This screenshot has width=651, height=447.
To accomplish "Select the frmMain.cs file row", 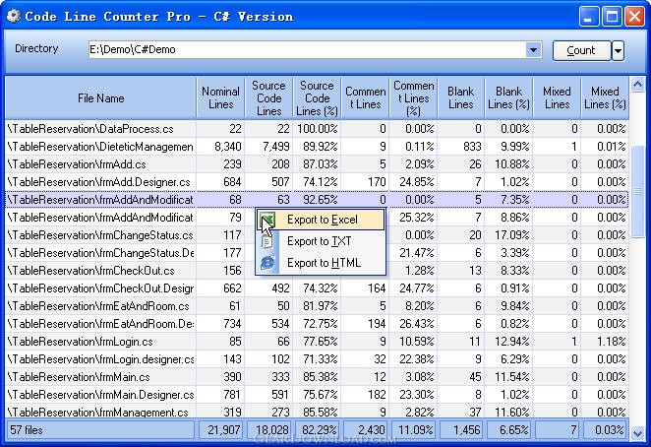I will coord(317,377).
